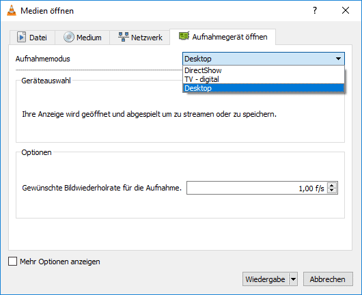The height and width of the screenshot is (295, 362).
Task: Choose TV - digital capture mode
Action: point(264,79)
